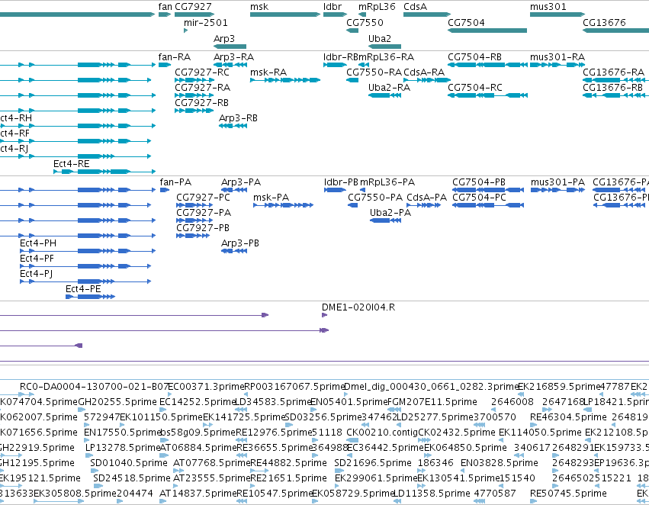Image resolution: width=649 pixels, height=505 pixels.
Task: Select EST SD03256.5prime
Action: 323,417
